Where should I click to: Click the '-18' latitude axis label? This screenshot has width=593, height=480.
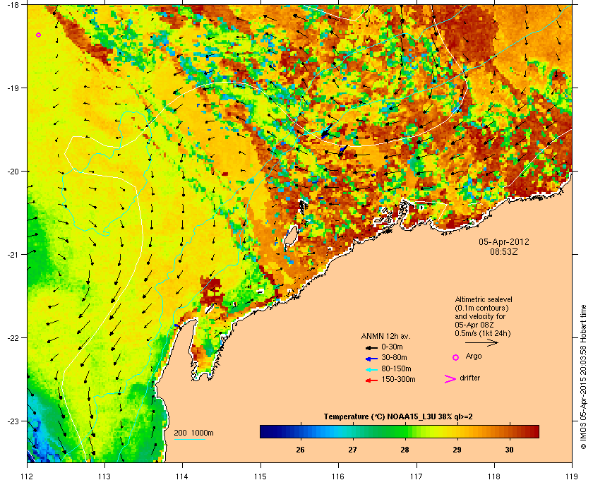[13, 4]
